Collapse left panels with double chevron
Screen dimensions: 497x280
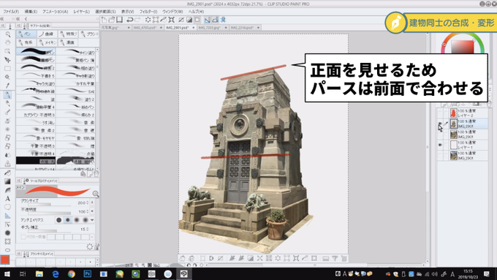(18, 19)
